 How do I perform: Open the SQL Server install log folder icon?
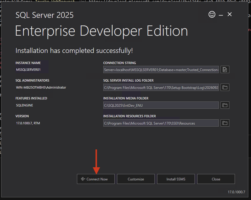tap(225, 87)
